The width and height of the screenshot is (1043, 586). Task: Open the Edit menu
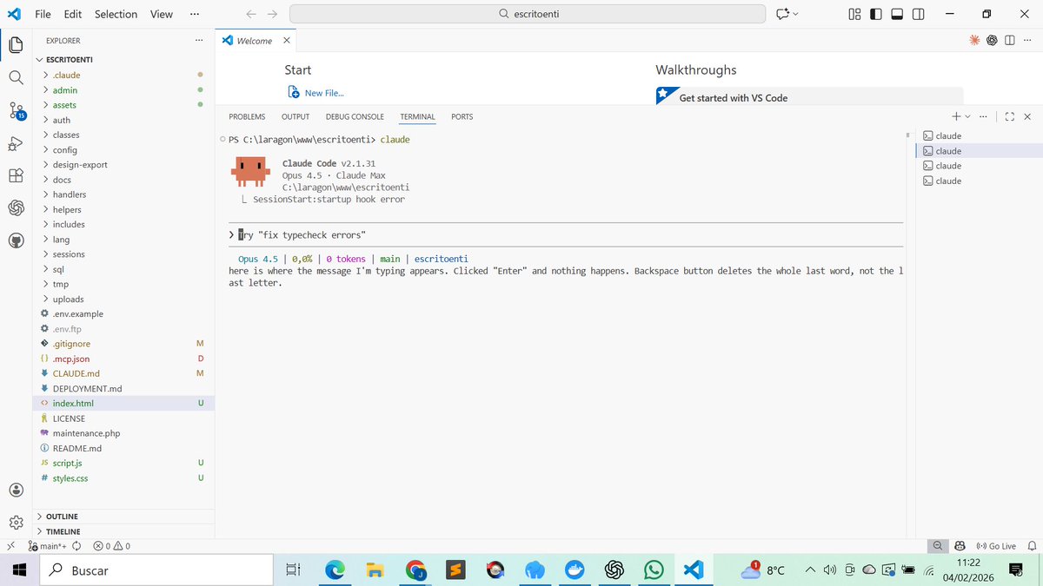(x=72, y=14)
